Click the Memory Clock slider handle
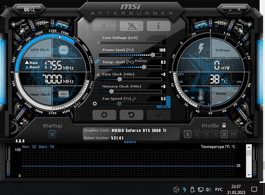The image size is (265, 195). point(111,91)
